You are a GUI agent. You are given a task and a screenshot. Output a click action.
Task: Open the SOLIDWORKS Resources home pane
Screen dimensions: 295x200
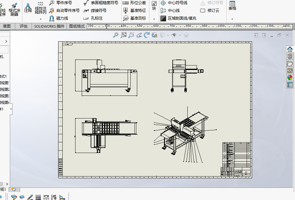click(x=290, y=49)
